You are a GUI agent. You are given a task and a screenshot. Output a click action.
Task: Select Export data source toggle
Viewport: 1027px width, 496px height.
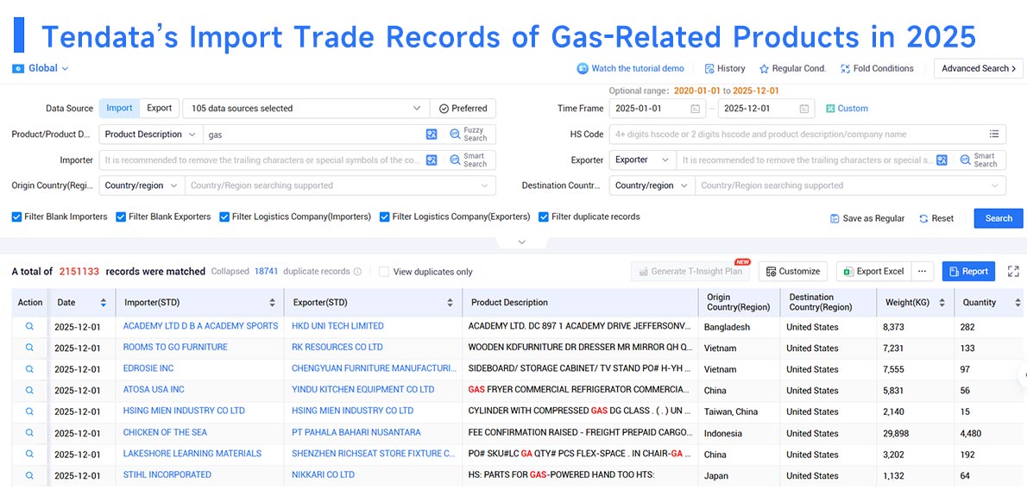tap(159, 108)
